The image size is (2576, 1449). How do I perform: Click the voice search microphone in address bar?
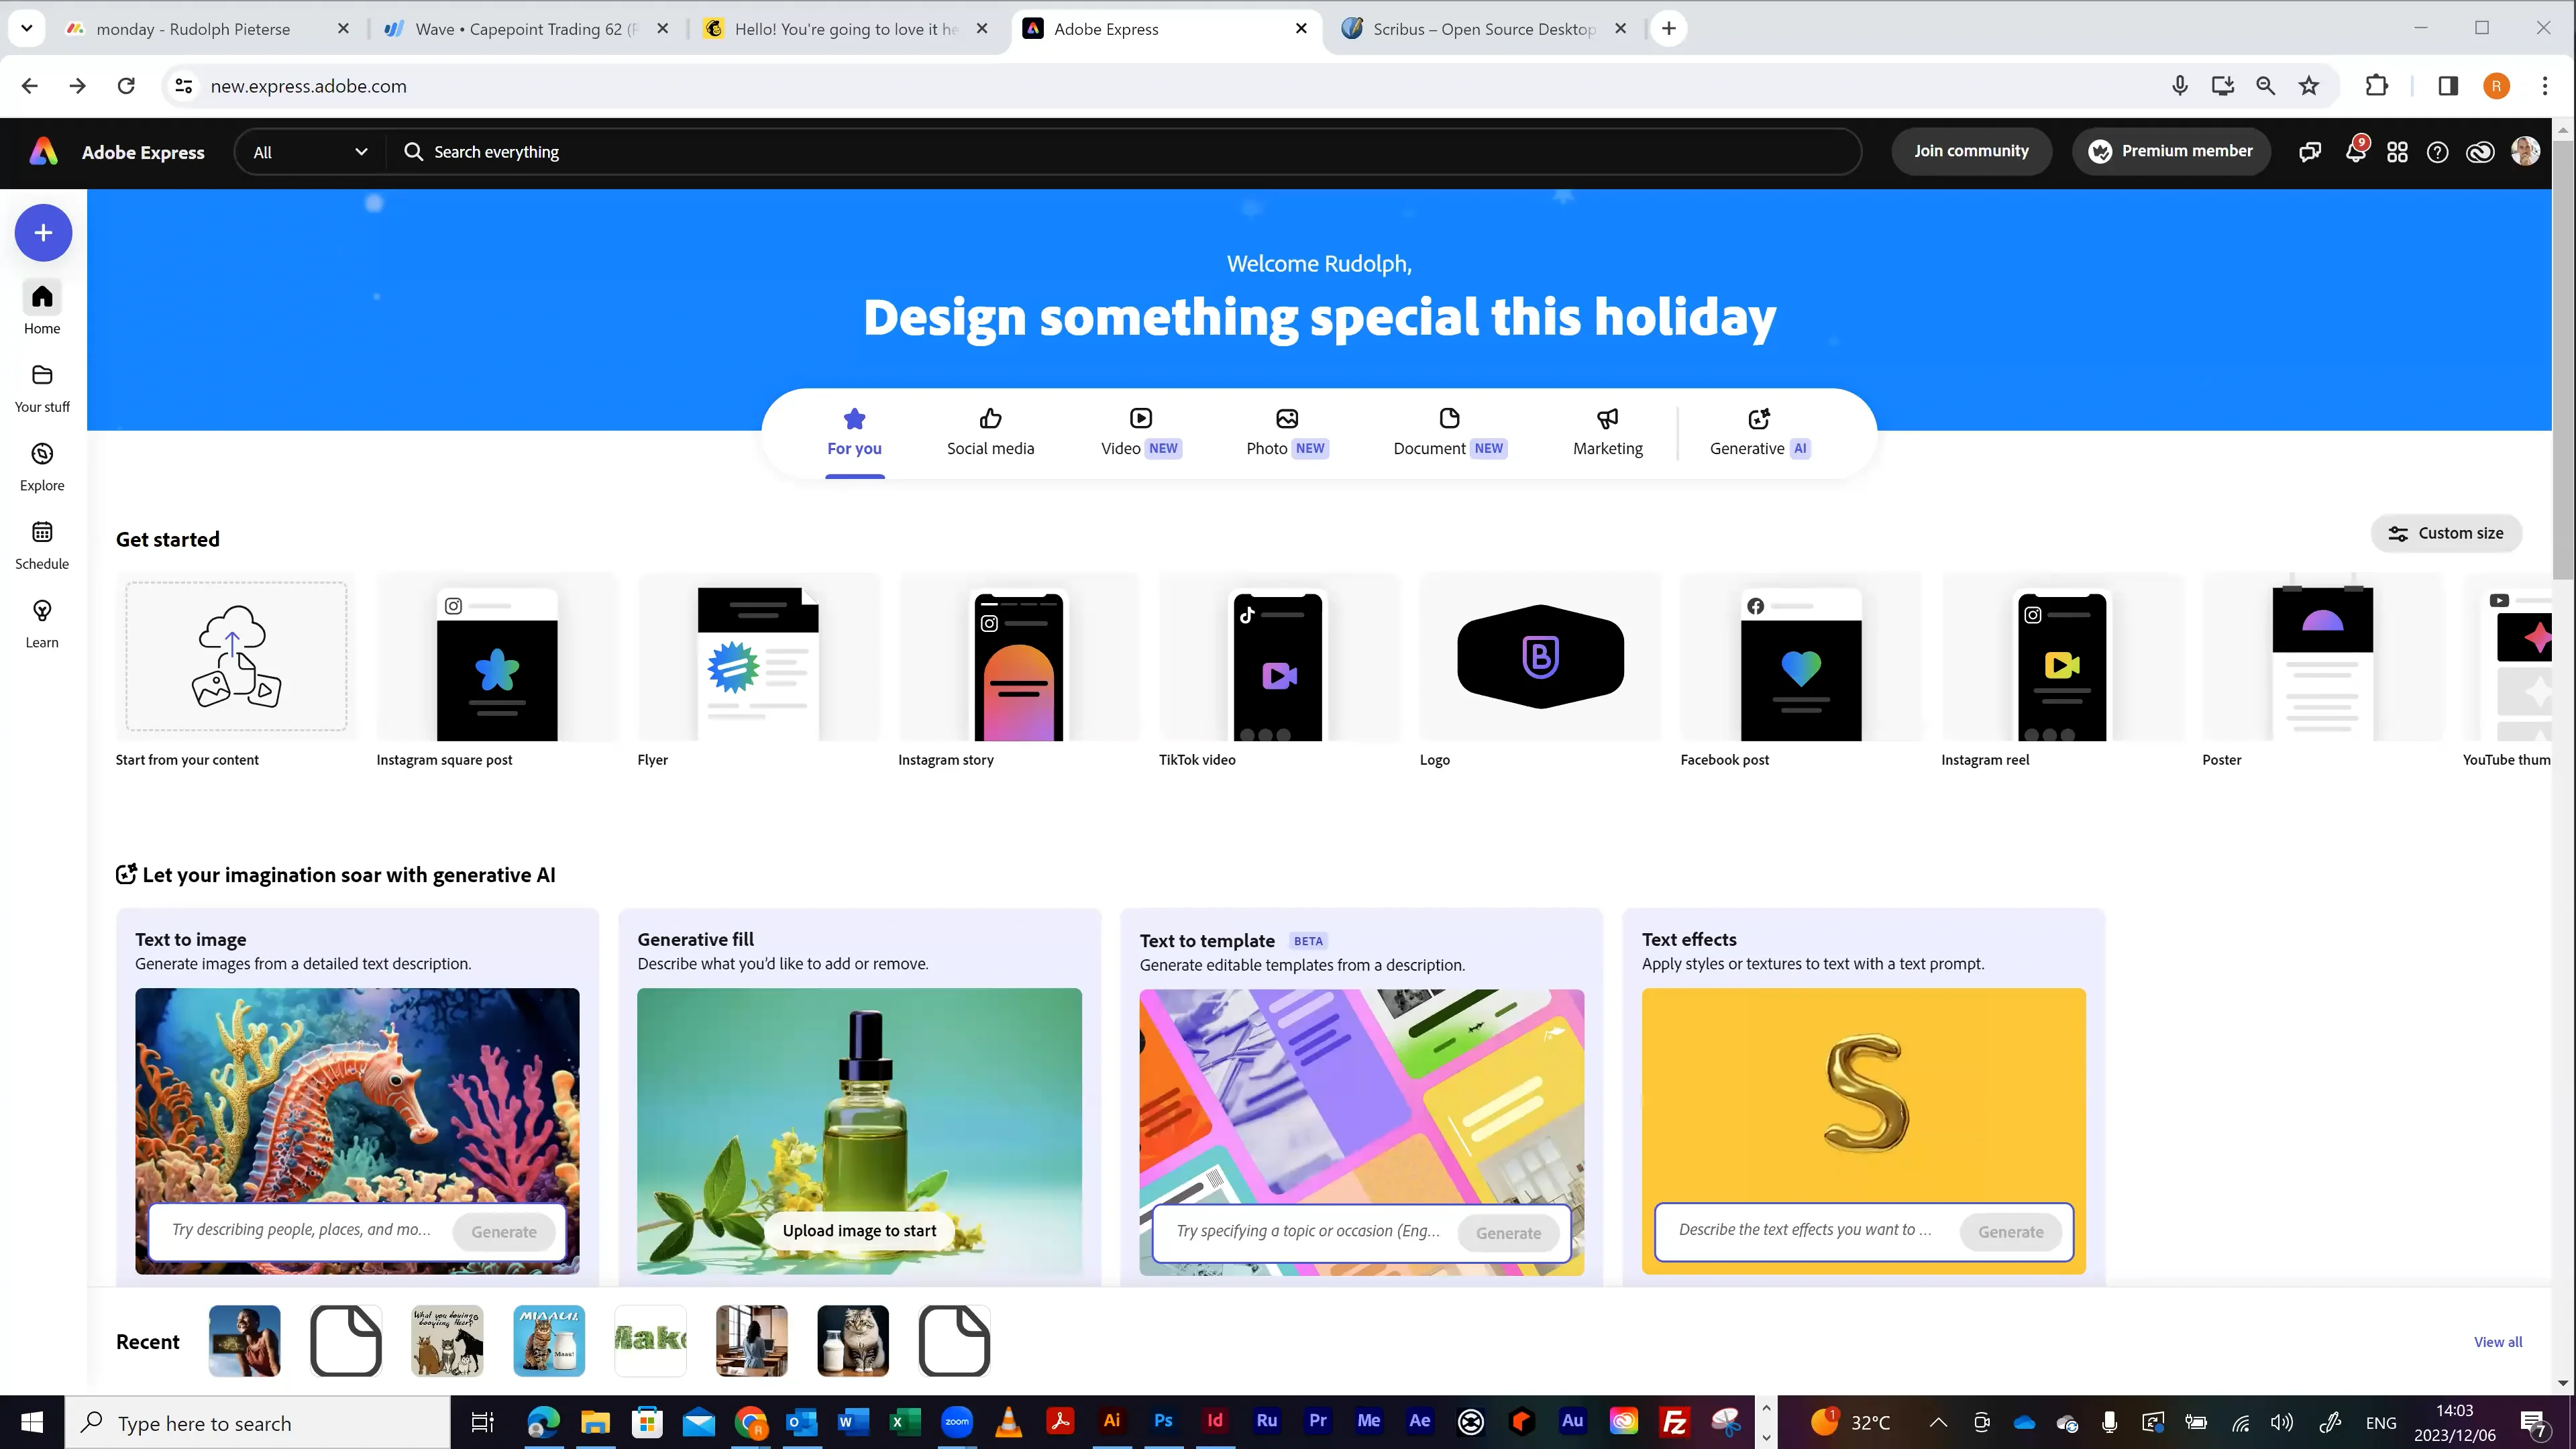[x=2180, y=86]
